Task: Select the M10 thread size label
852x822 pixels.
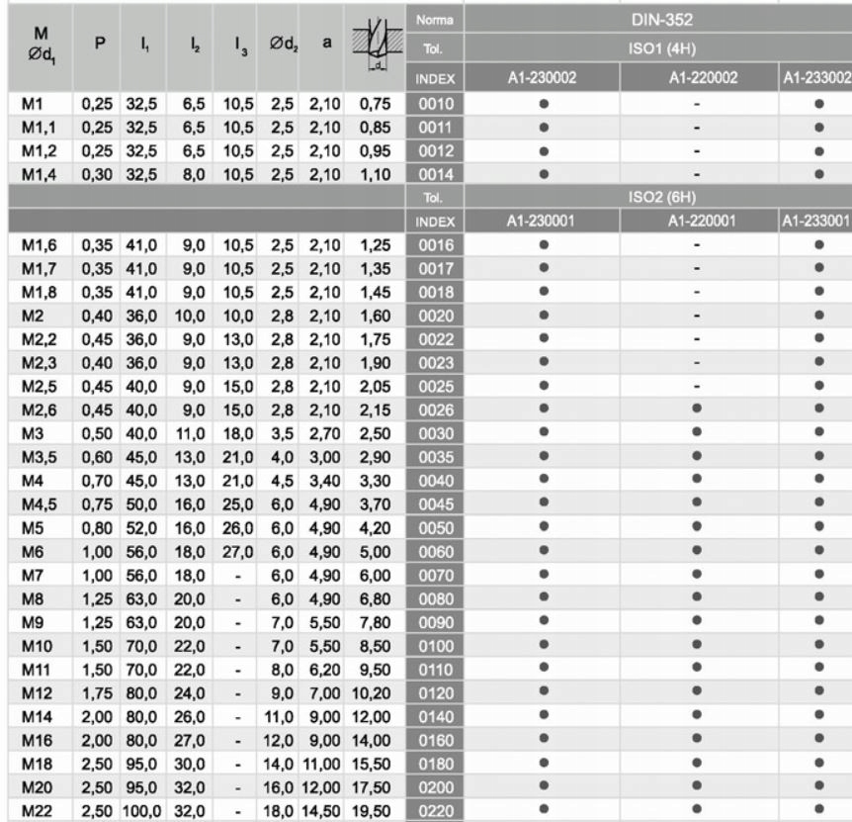Action: (x=37, y=646)
